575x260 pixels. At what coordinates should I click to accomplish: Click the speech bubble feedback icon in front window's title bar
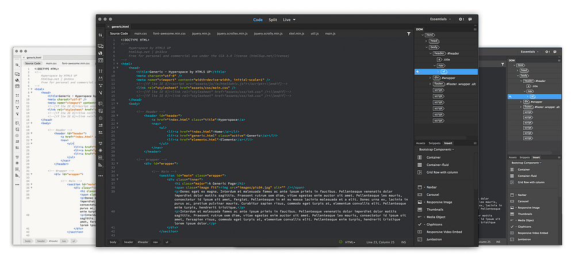(470, 20)
